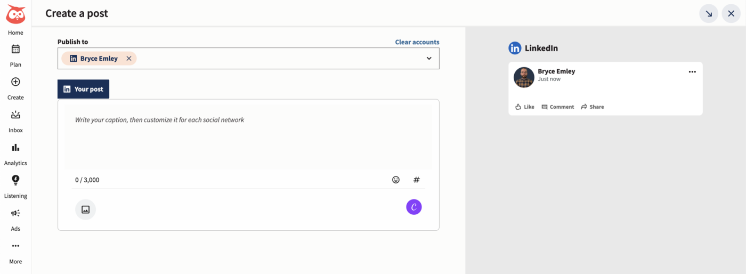The width and height of the screenshot is (746, 274).
Task: Add media with the image button
Action: pyautogui.click(x=85, y=209)
